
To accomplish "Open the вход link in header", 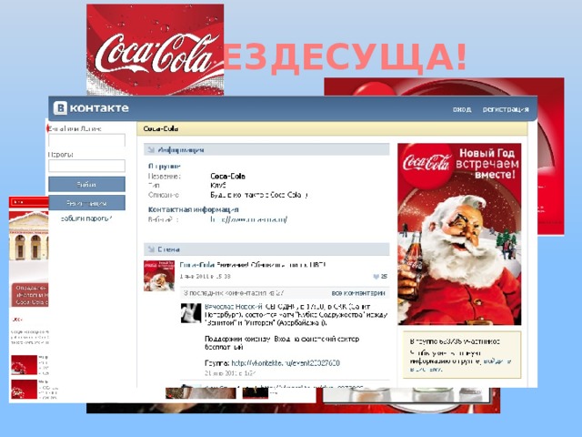I will [x=462, y=109].
